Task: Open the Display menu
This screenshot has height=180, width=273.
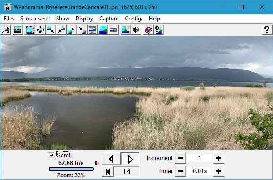Action: 84,19
